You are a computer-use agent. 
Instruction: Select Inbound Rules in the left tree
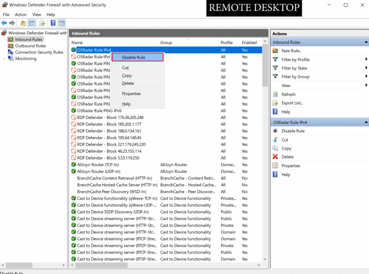pos(29,39)
